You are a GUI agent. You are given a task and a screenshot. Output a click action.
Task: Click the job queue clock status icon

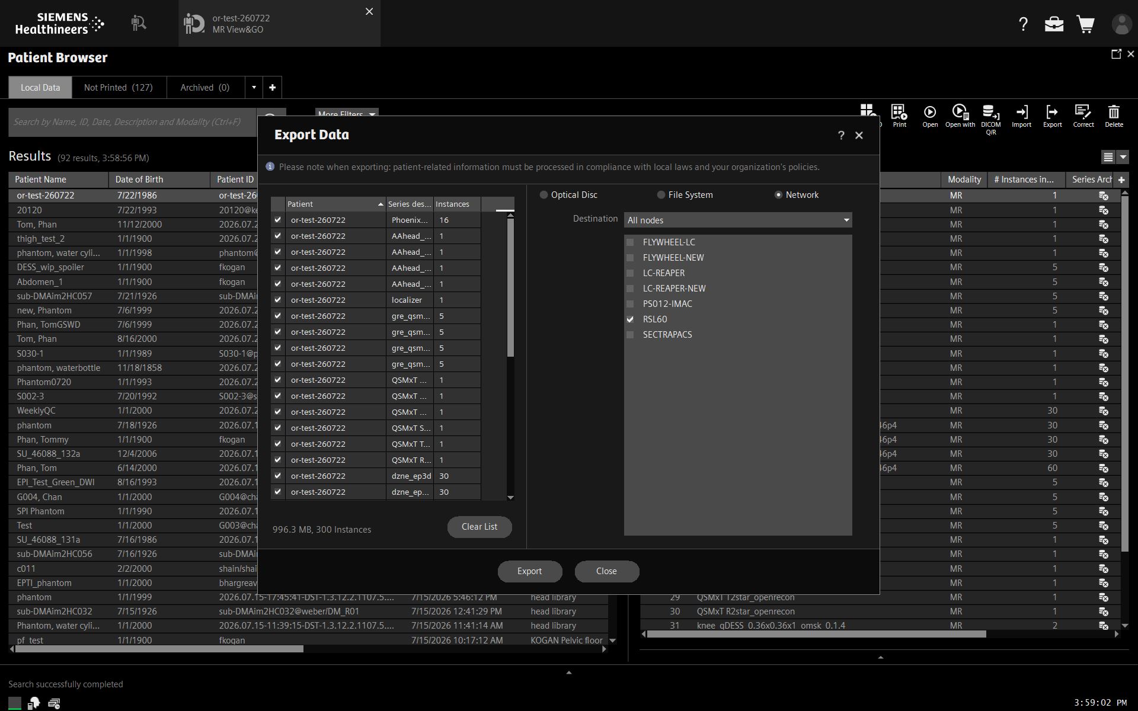[54, 703]
